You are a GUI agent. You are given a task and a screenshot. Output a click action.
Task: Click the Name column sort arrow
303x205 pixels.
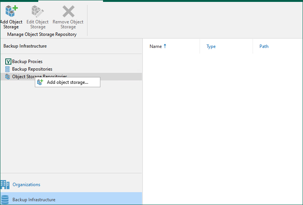click(165, 46)
